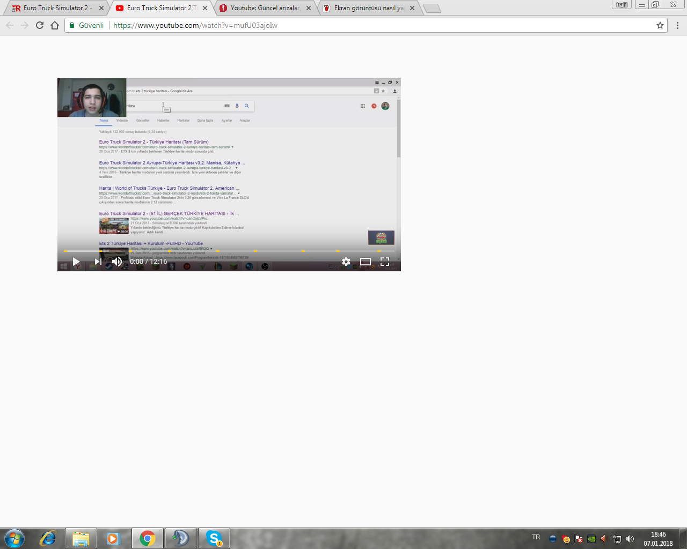
Task: Click the Show Desktop strip
Action: point(683,538)
